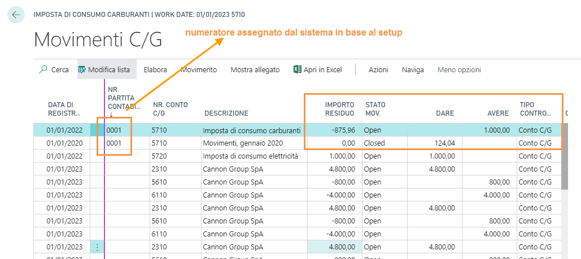Select the Imposta di consumo elettricità row
This screenshot has height=259, width=581.
click(250, 156)
